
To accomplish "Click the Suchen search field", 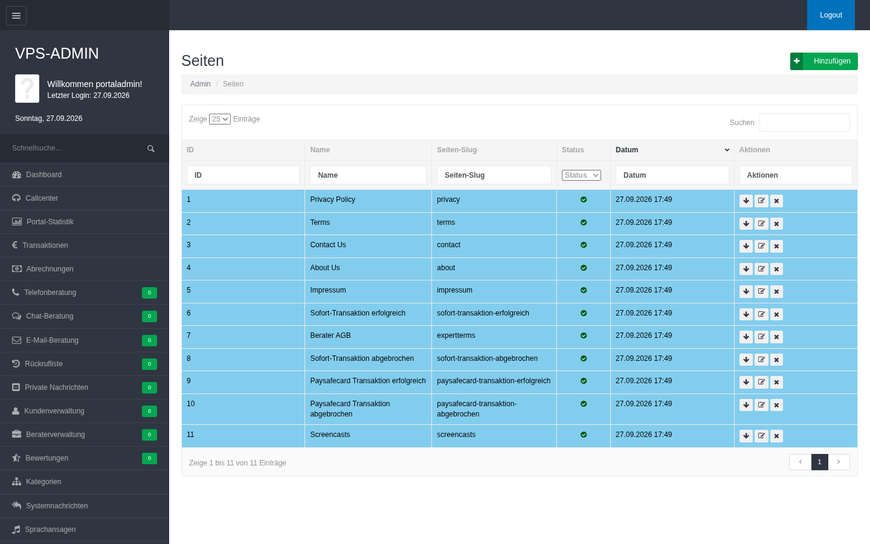I will point(805,122).
